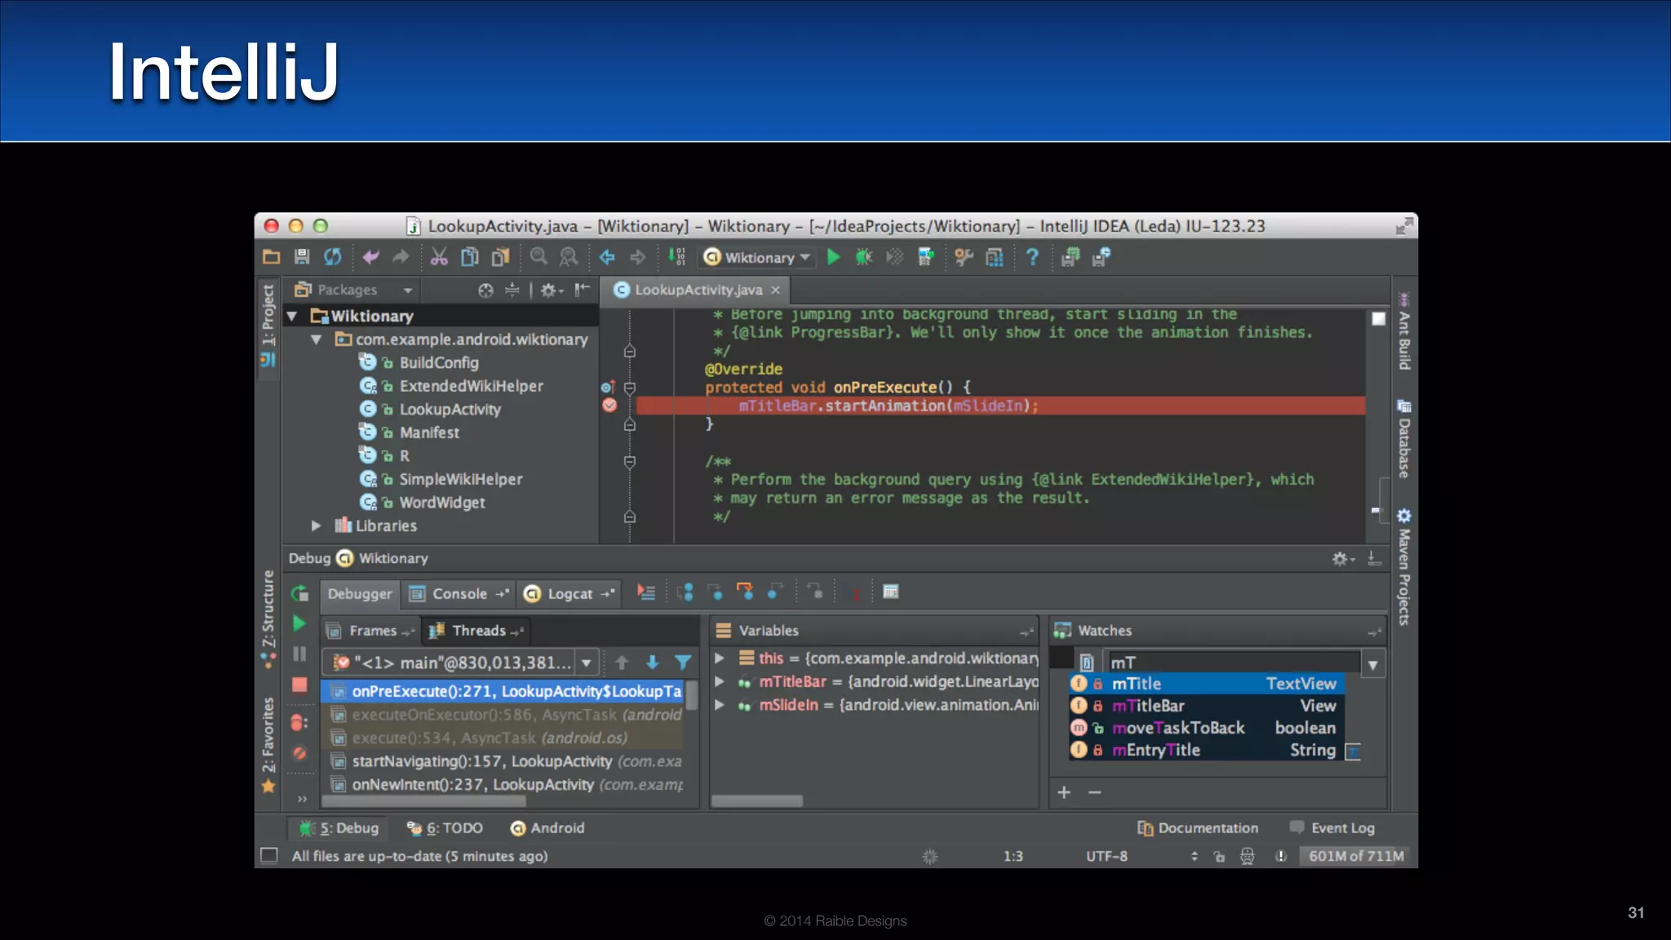The width and height of the screenshot is (1671, 940).
Task: Toggle tool windows with the bottom-left square icon
Action: (268, 856)
